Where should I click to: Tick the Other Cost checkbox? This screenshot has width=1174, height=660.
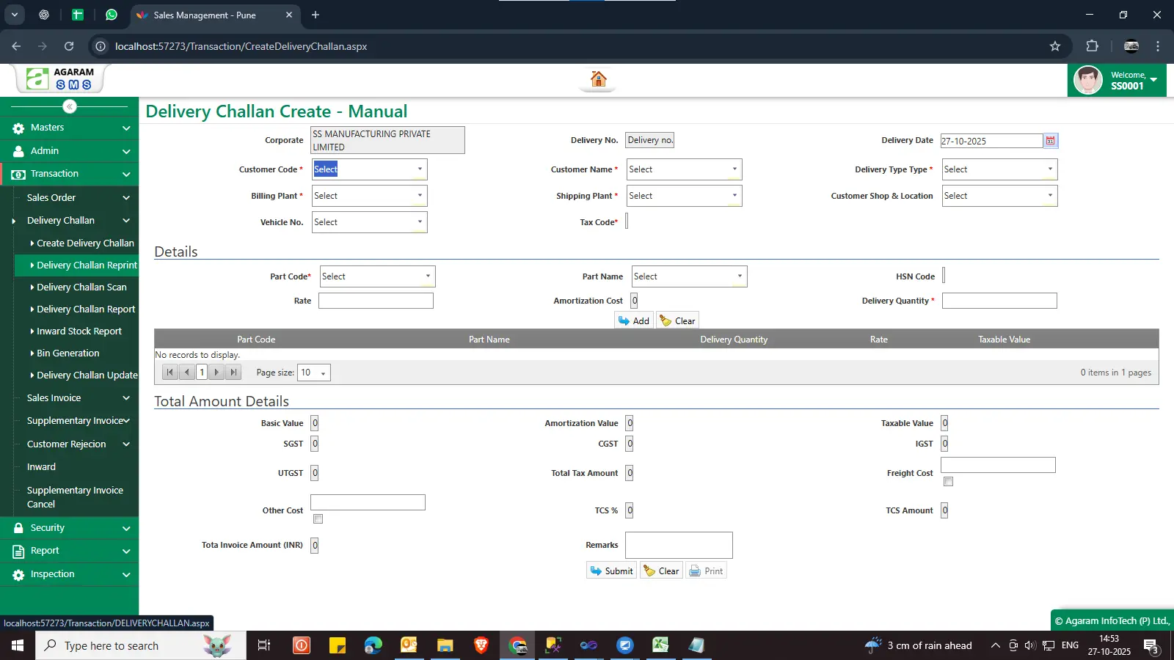[x=318, y=519]
